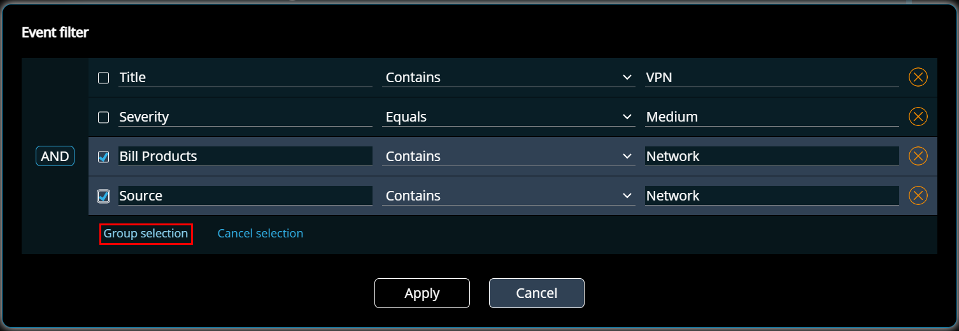Image resolution: width=959 pixels, height=331 pixels.
Task: Cancel the event filter dialog
Action: point(537,293)
